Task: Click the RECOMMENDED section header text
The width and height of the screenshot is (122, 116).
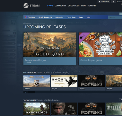Action: click(30, 72)
